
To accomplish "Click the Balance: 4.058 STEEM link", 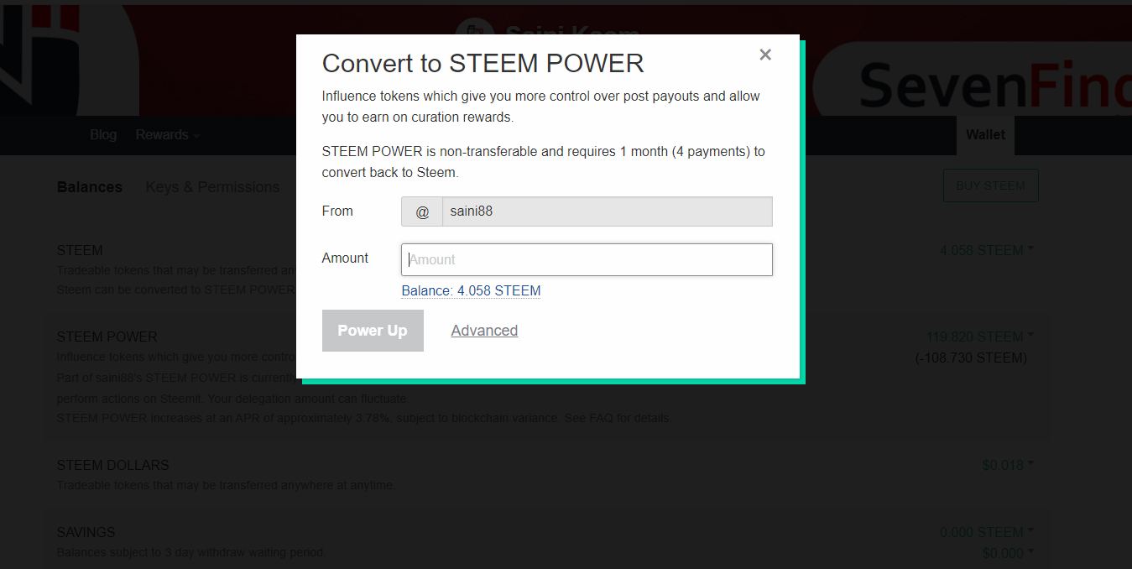I will tap(471, 290).
